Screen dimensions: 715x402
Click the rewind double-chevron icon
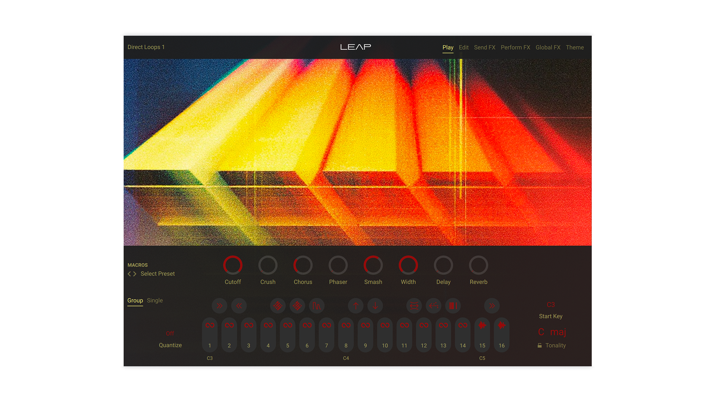click(x=239, y=306)
